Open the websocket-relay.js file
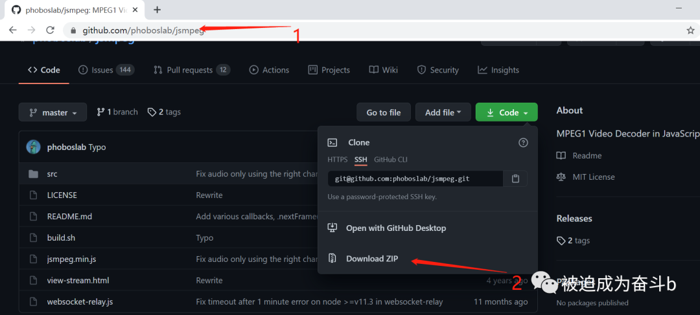This screenshot has width=700, height=315. click(x=80, y=301)
